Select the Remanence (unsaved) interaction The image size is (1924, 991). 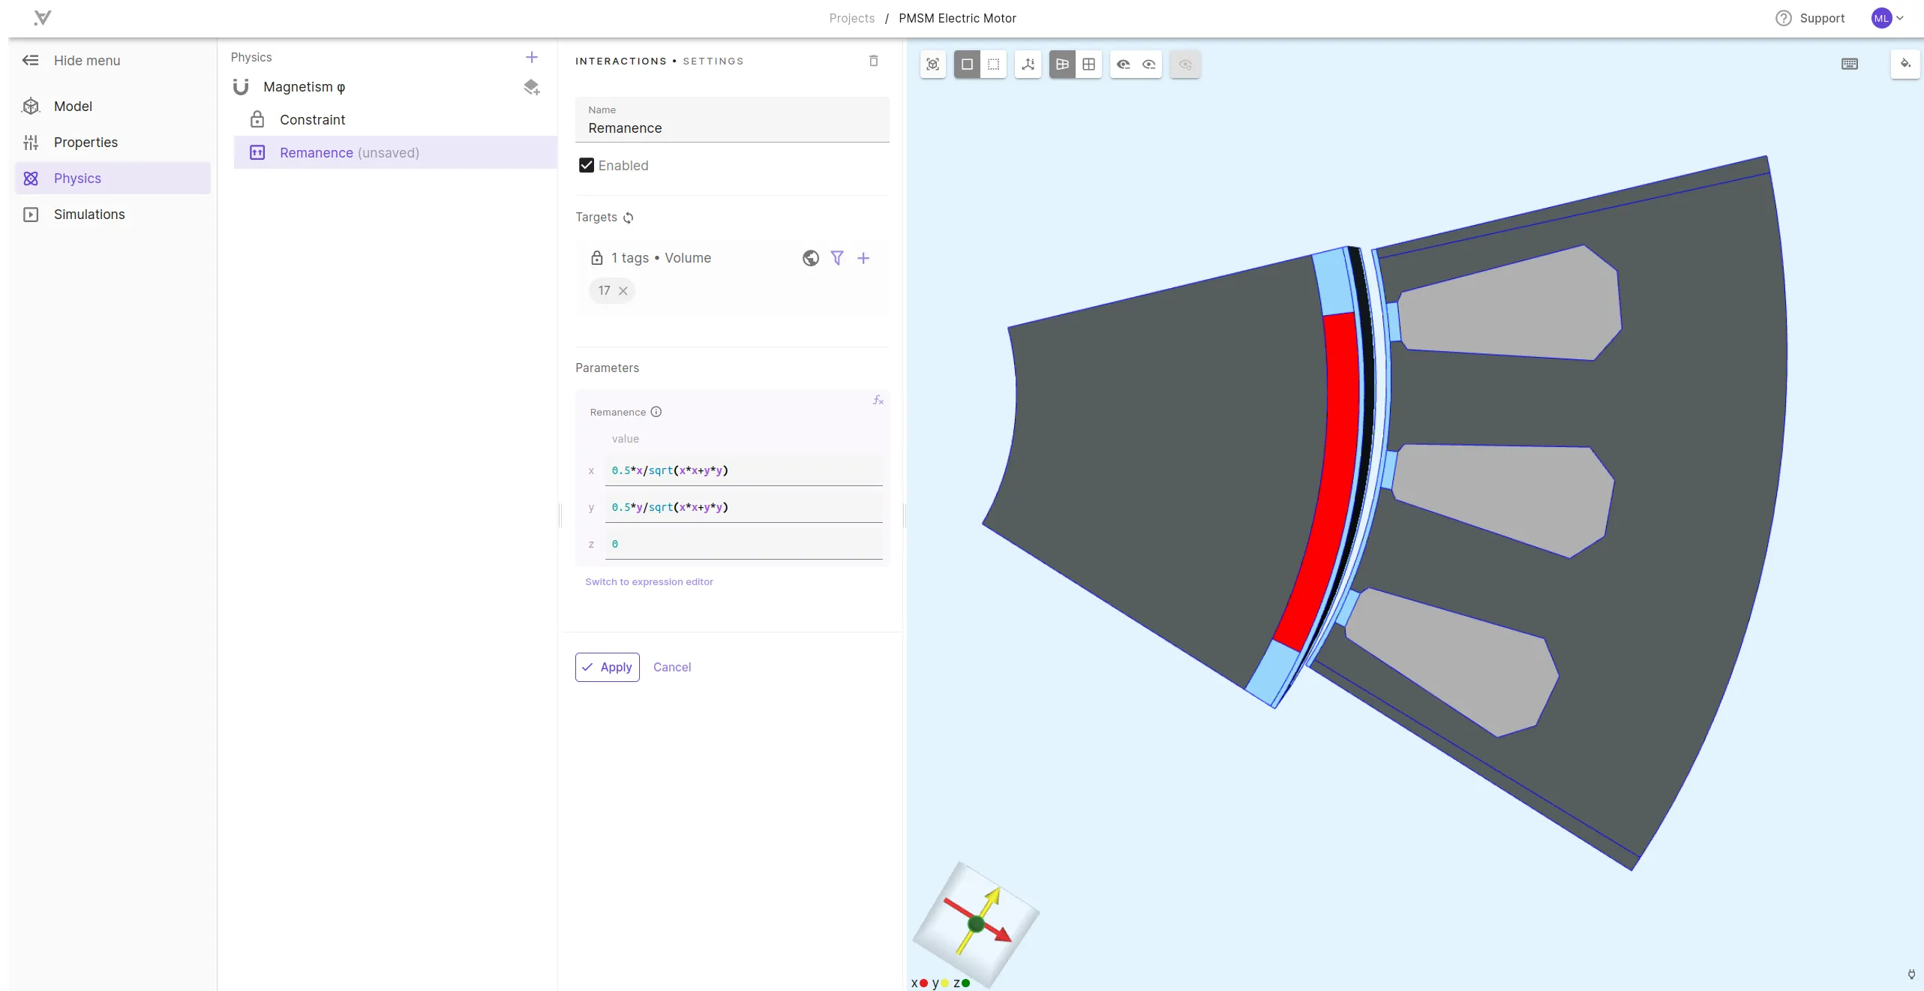(395, 153)
